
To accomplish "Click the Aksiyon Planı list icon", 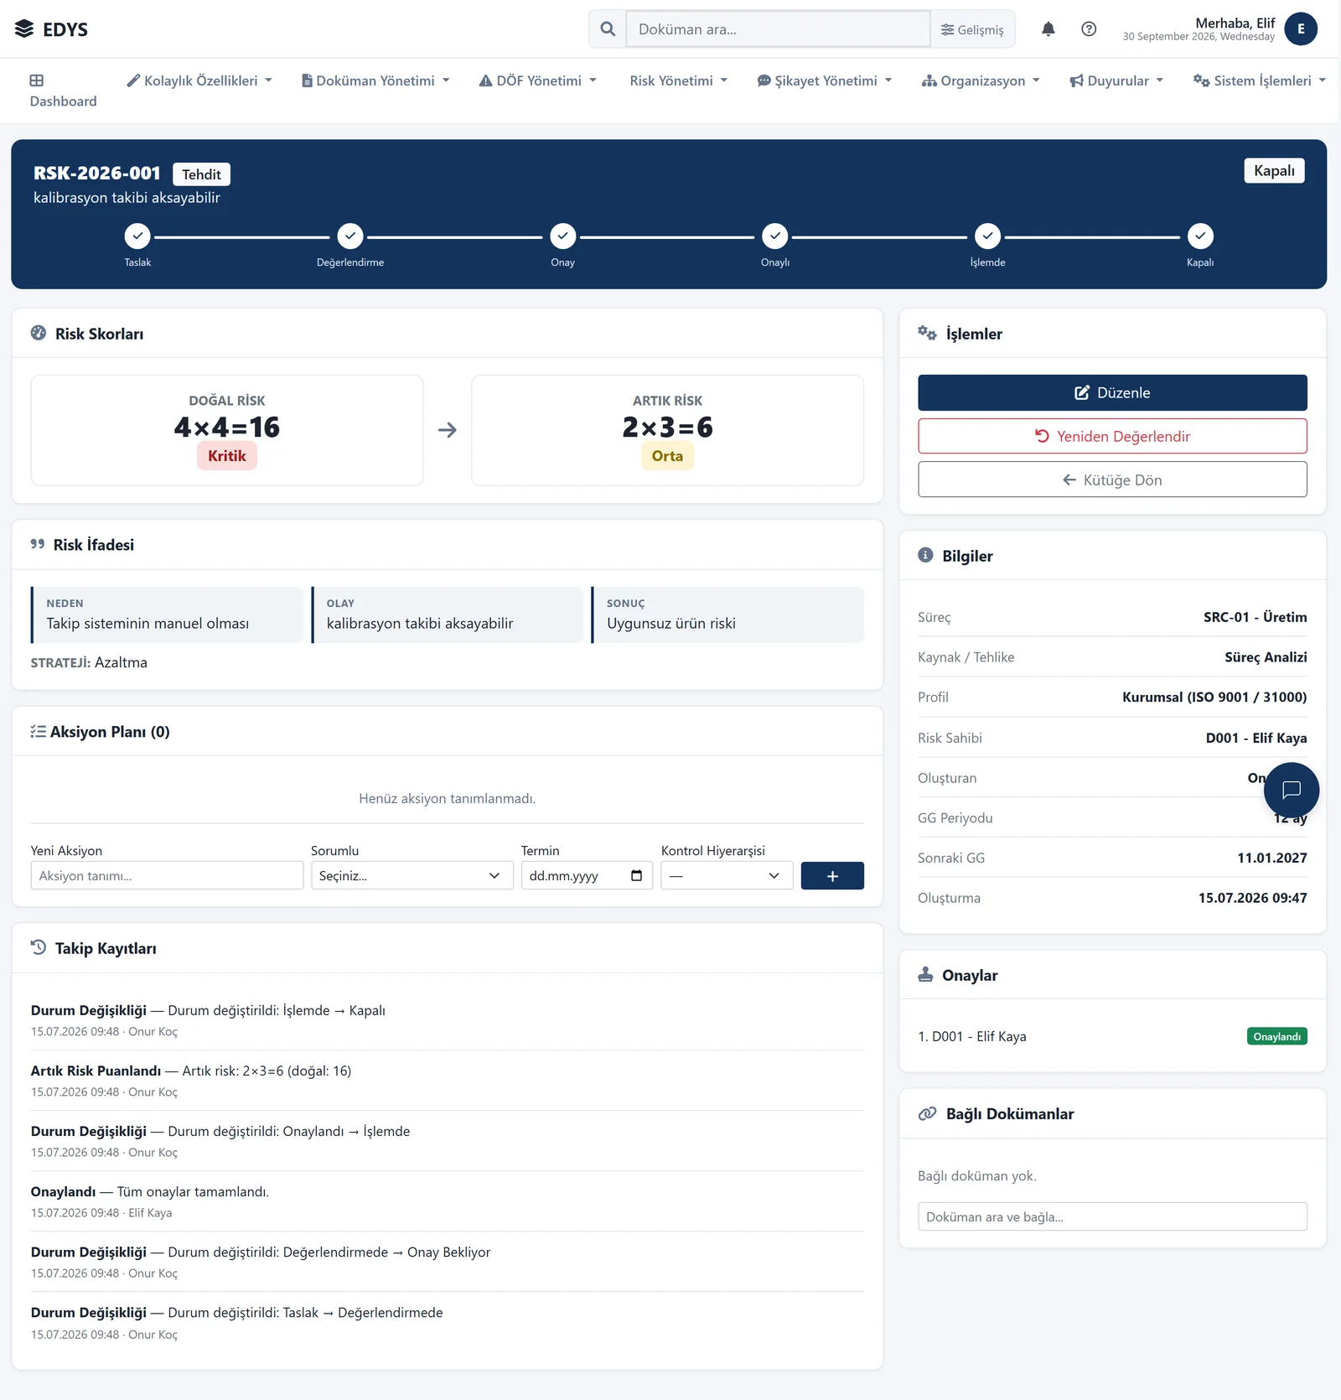I will (x=38, y=731).
